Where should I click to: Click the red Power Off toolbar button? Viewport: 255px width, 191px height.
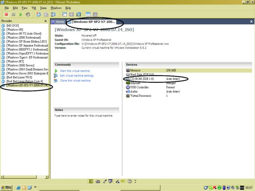pos(6,14)
